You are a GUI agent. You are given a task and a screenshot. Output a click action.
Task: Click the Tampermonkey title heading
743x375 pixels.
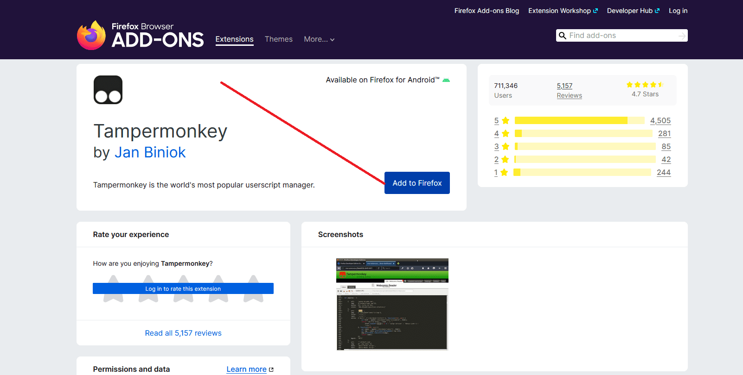(160, 131)
